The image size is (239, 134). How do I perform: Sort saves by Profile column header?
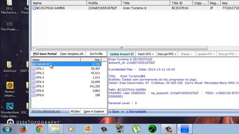pyautogui.click(x=104, y=3)
